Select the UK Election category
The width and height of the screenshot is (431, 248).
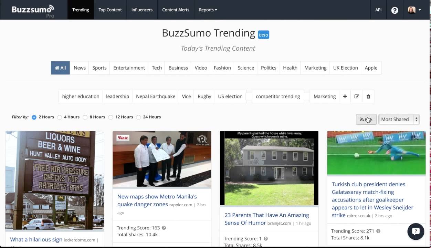point(345,68)
